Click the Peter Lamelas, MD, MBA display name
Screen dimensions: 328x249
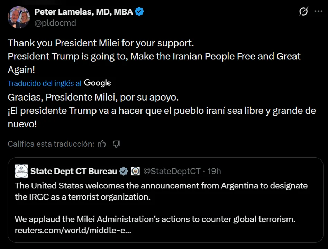point(83,12)
